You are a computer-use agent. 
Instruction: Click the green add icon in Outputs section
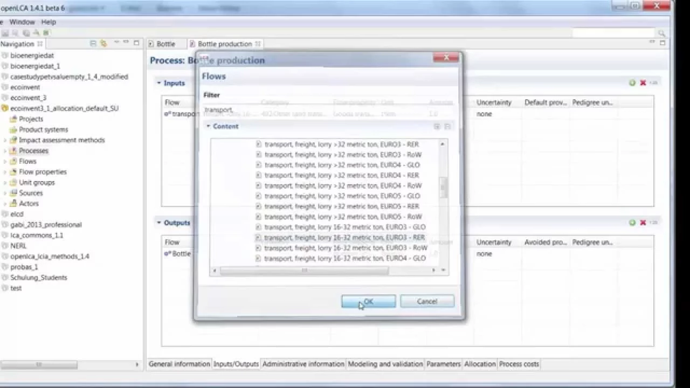632,223
